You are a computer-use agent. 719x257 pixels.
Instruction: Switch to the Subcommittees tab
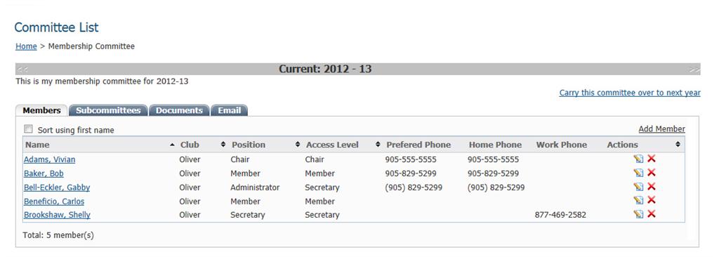point(108,111)
